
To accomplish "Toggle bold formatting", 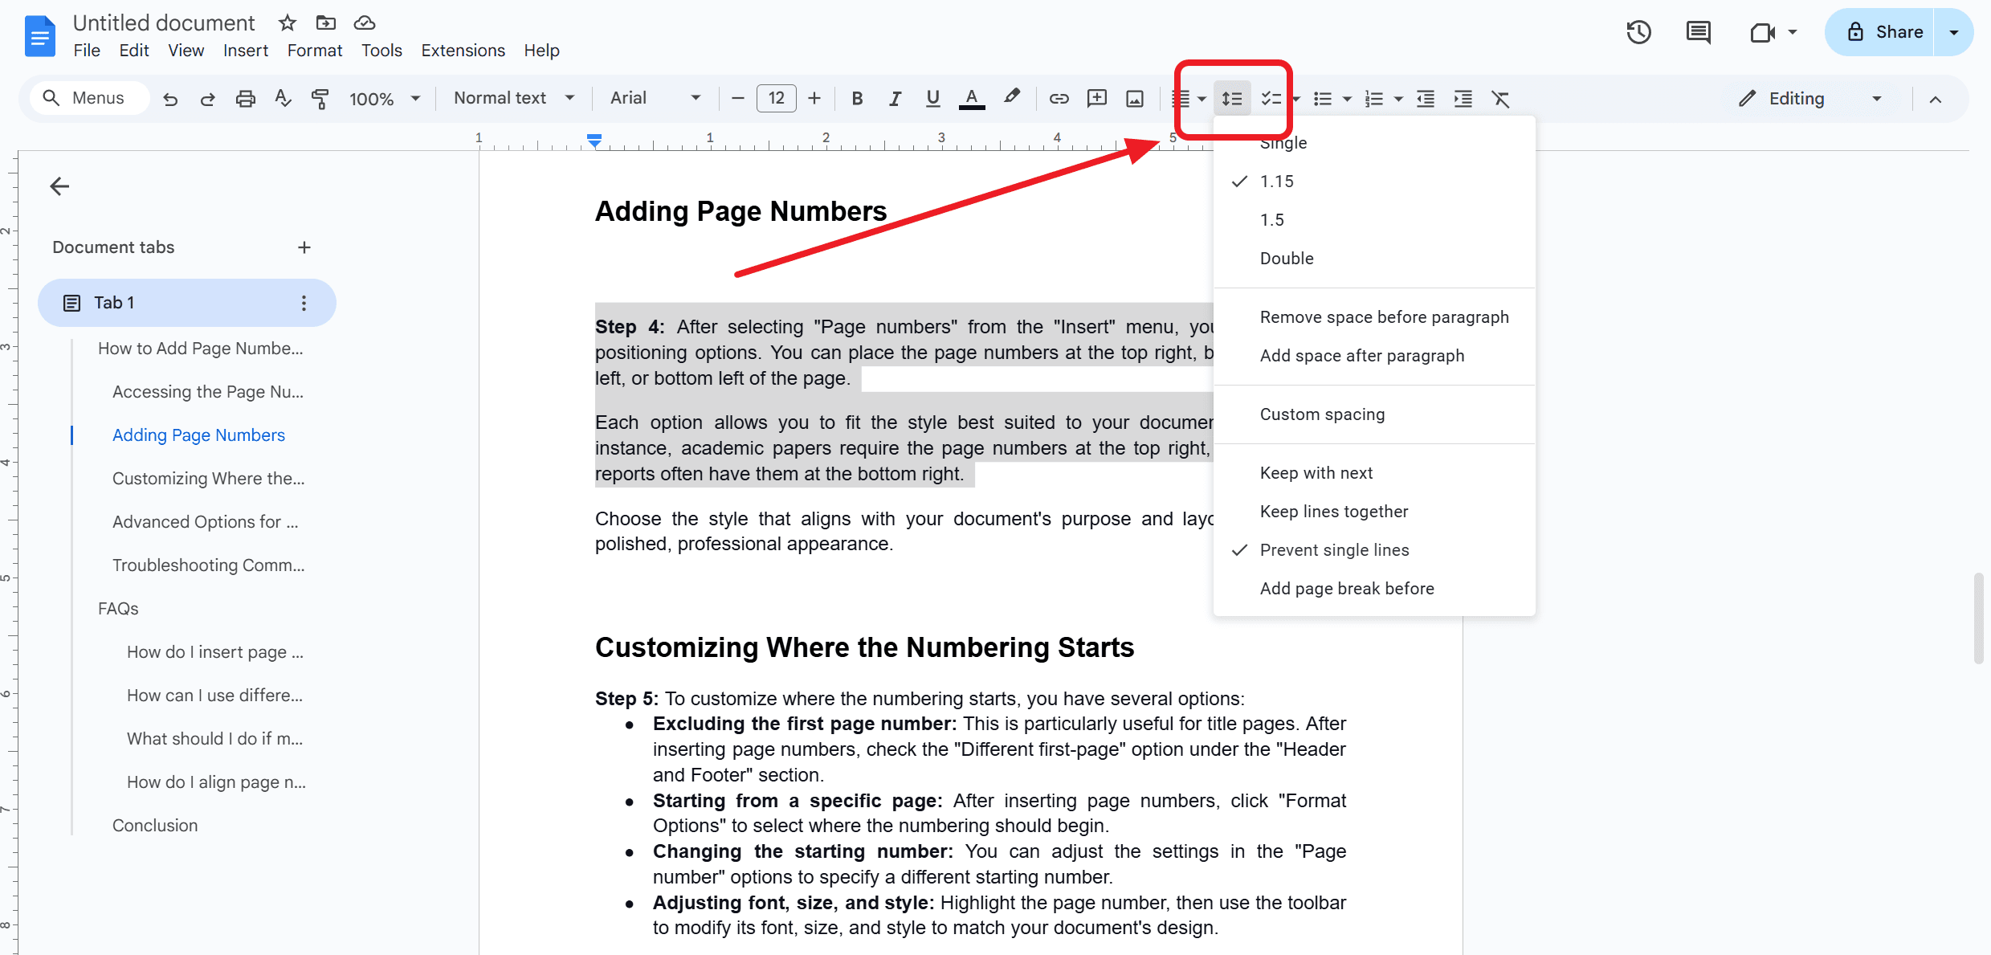I will click(857, 98).
